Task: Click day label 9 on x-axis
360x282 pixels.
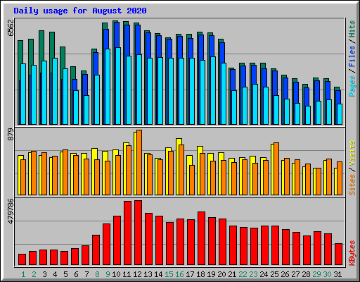Action: pyautogui.click(x=108, y=274)
